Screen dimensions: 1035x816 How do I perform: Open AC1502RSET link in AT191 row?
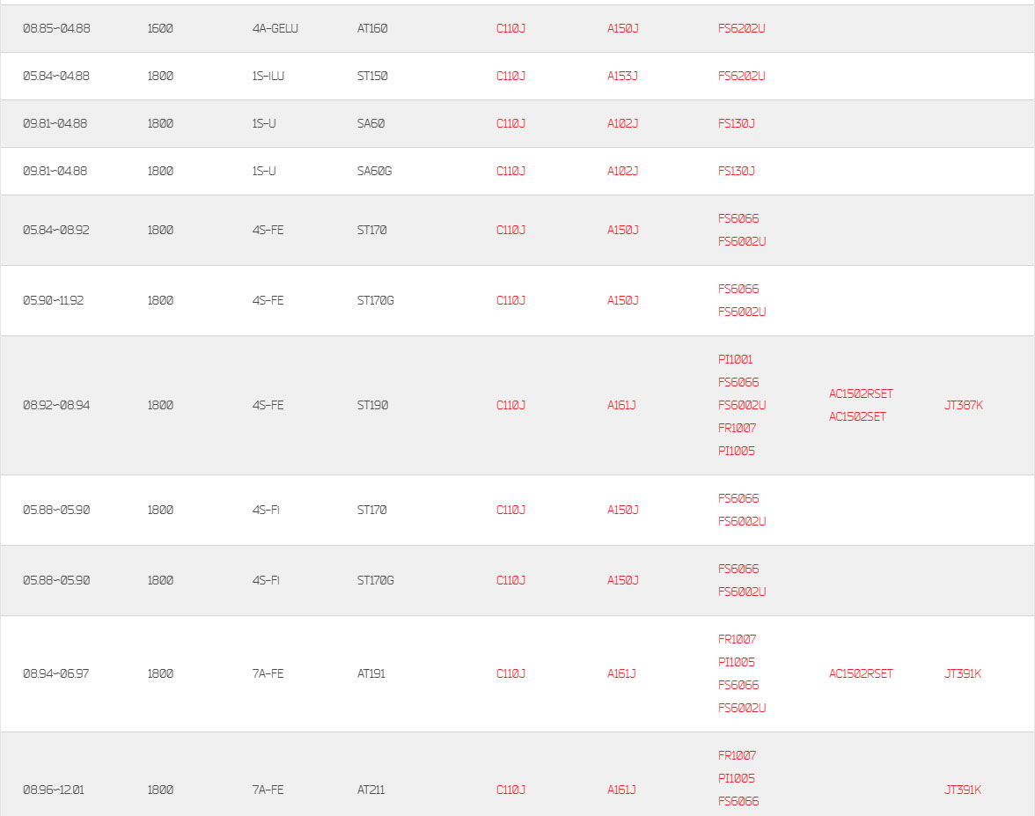pos(861,674)
